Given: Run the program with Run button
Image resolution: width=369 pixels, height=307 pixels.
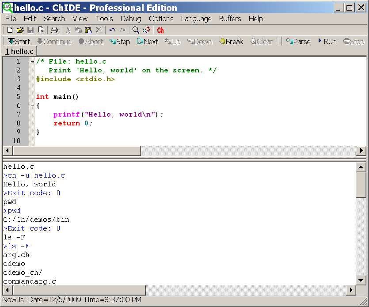Looking at the screenshot, I should click(327, 42).
